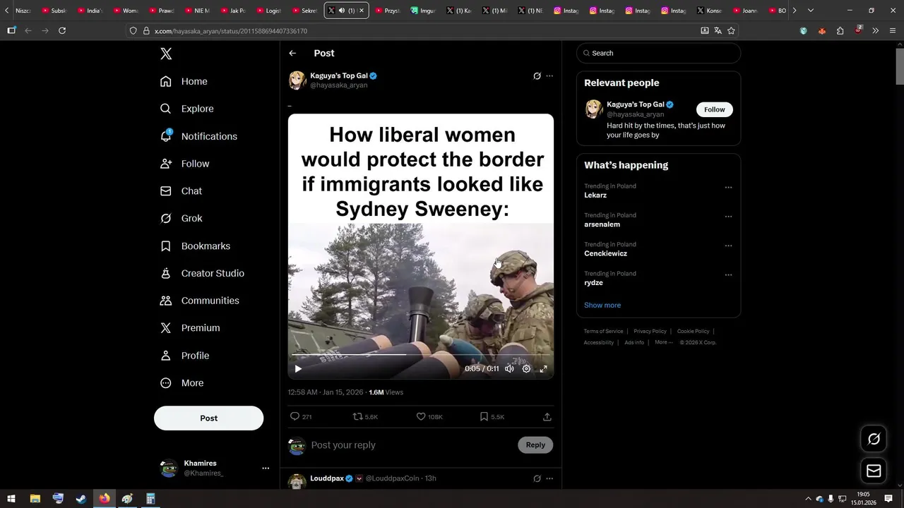The image size is (904, 508).
Task: Follow Kaguya's Top Gal
Action: 715,109
